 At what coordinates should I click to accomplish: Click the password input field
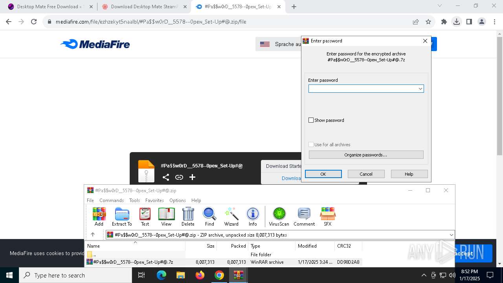pos(366,89)
